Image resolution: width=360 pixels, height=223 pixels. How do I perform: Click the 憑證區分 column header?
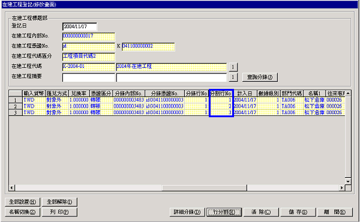[x=101, y=93]
